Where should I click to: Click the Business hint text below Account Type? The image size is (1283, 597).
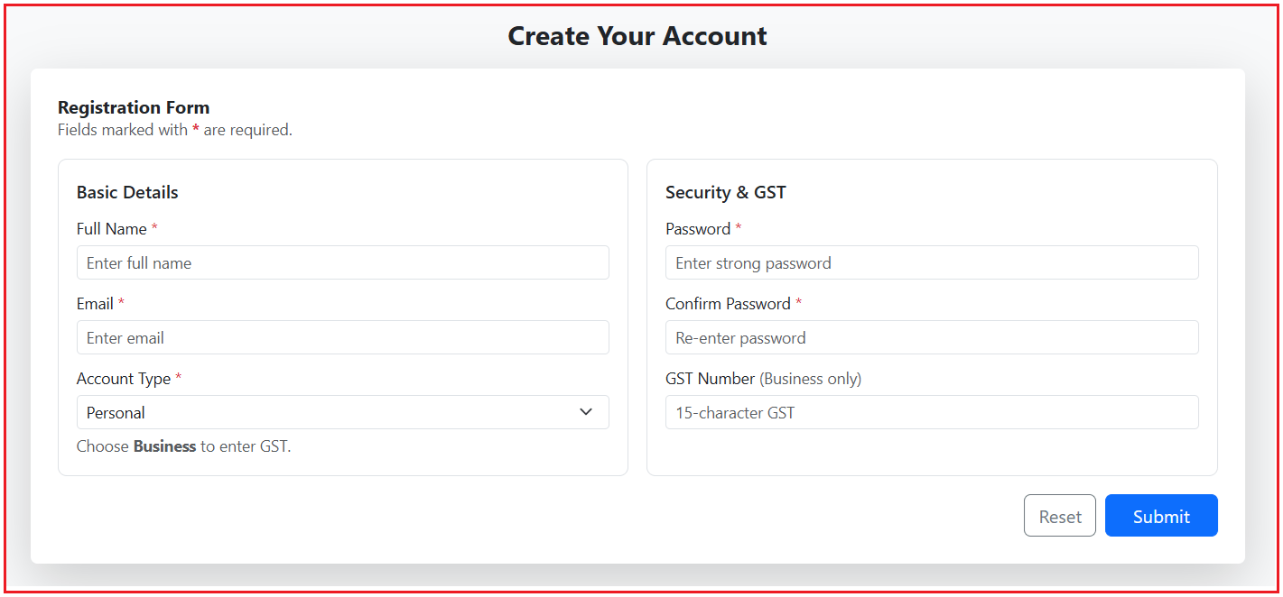(x=181, y=445)
